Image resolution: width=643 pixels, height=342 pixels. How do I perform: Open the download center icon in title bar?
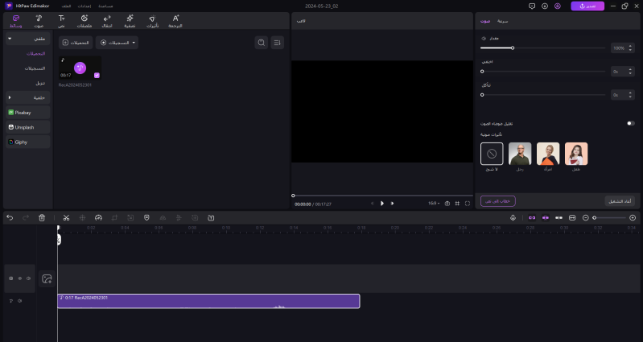(x=545, y=6)
